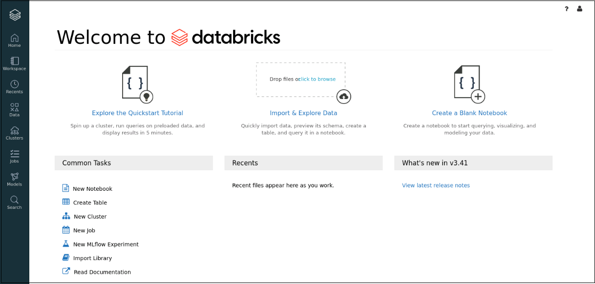Click the New Cluster hierarchy icon
Image resolution: width=595 pixels, height=284 pixels.
point(66,216)
